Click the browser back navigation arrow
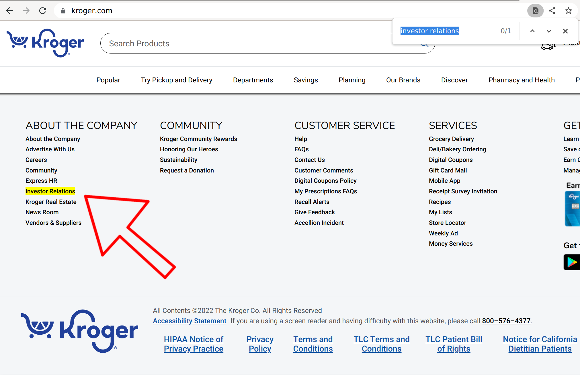This screenshot has width=580, height=375. click(9, 11)
